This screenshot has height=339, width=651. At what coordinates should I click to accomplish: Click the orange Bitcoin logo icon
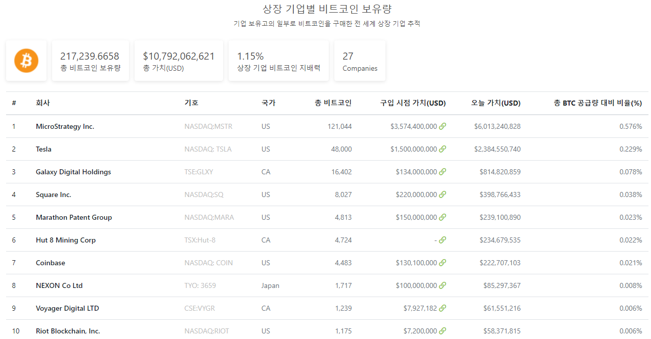pos(26,61)
